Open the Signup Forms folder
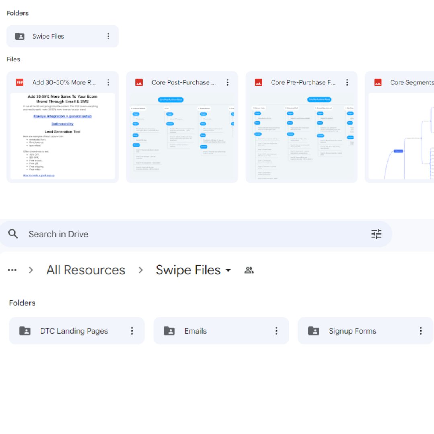The width and height of the screenshot is (434, 434). [365, 331]
